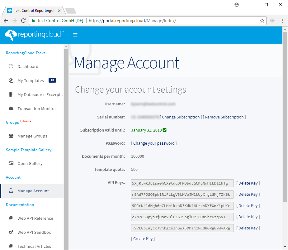The image size is (288, 250).
Task: Click the Template quota value 500
Action: click(134, 170)
